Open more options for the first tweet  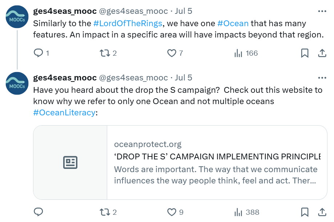[x=322, y=11]
